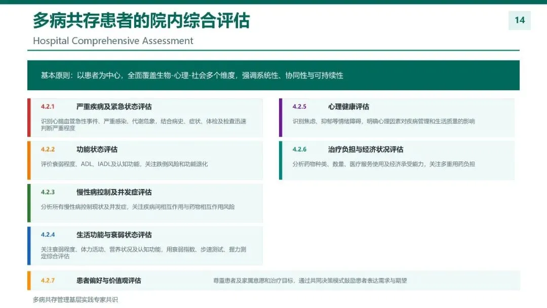This screenshot has width=547, height=308.
Task: Click heading 患者偏好与价值观评估
Action: pyautogui.click(x=109, y=281)
